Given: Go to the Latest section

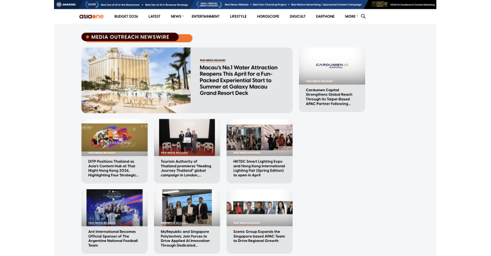Looking at the screenshot, I should click(x=155, y=17).
